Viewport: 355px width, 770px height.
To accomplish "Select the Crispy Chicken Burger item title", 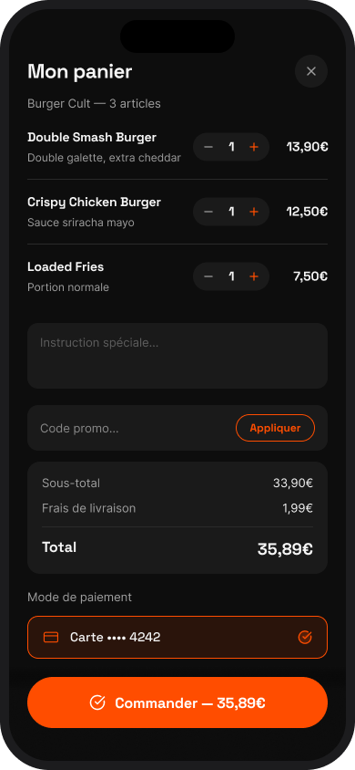I will [x=94, y=203].
